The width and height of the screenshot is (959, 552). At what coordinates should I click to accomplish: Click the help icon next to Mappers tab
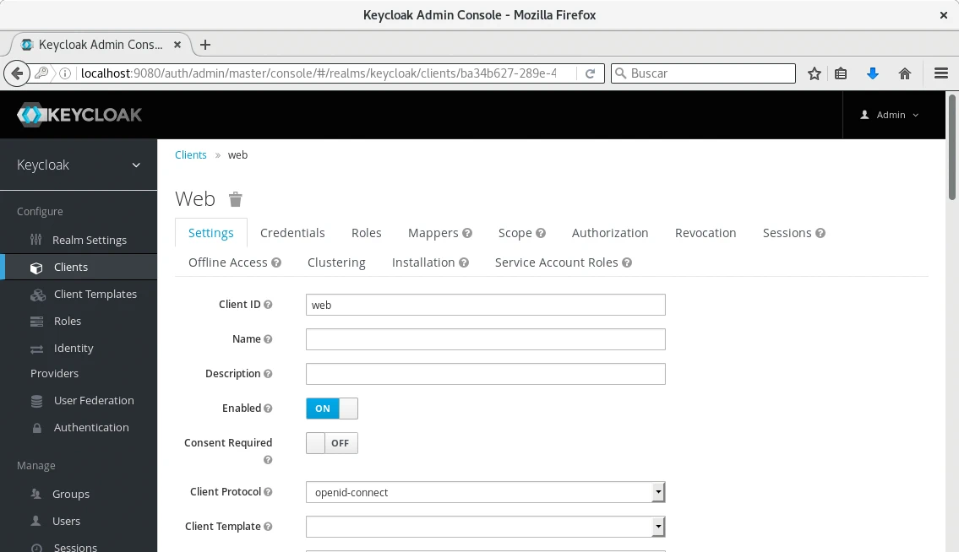pos(467,233)
